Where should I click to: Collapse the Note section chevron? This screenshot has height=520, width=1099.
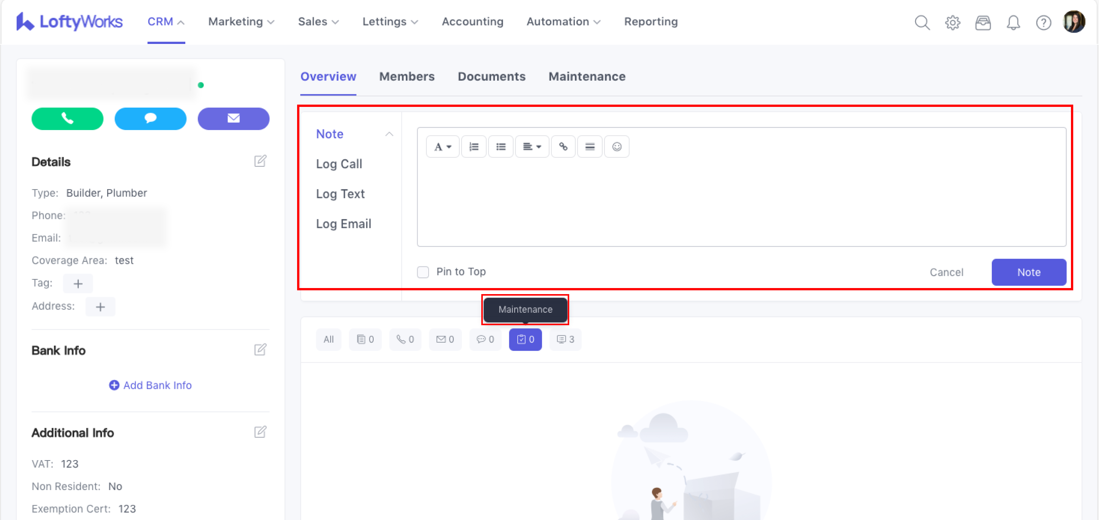click(x=389, y=135)
